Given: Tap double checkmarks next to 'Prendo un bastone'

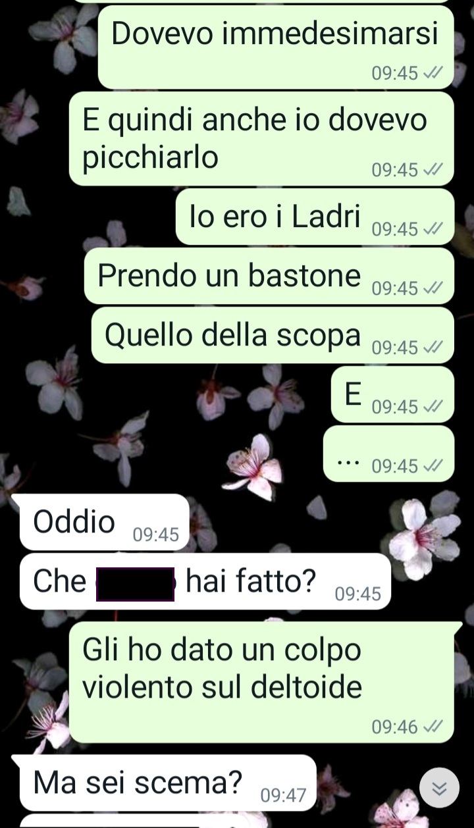Looking at the screenshot, I should tap(433, 288).
